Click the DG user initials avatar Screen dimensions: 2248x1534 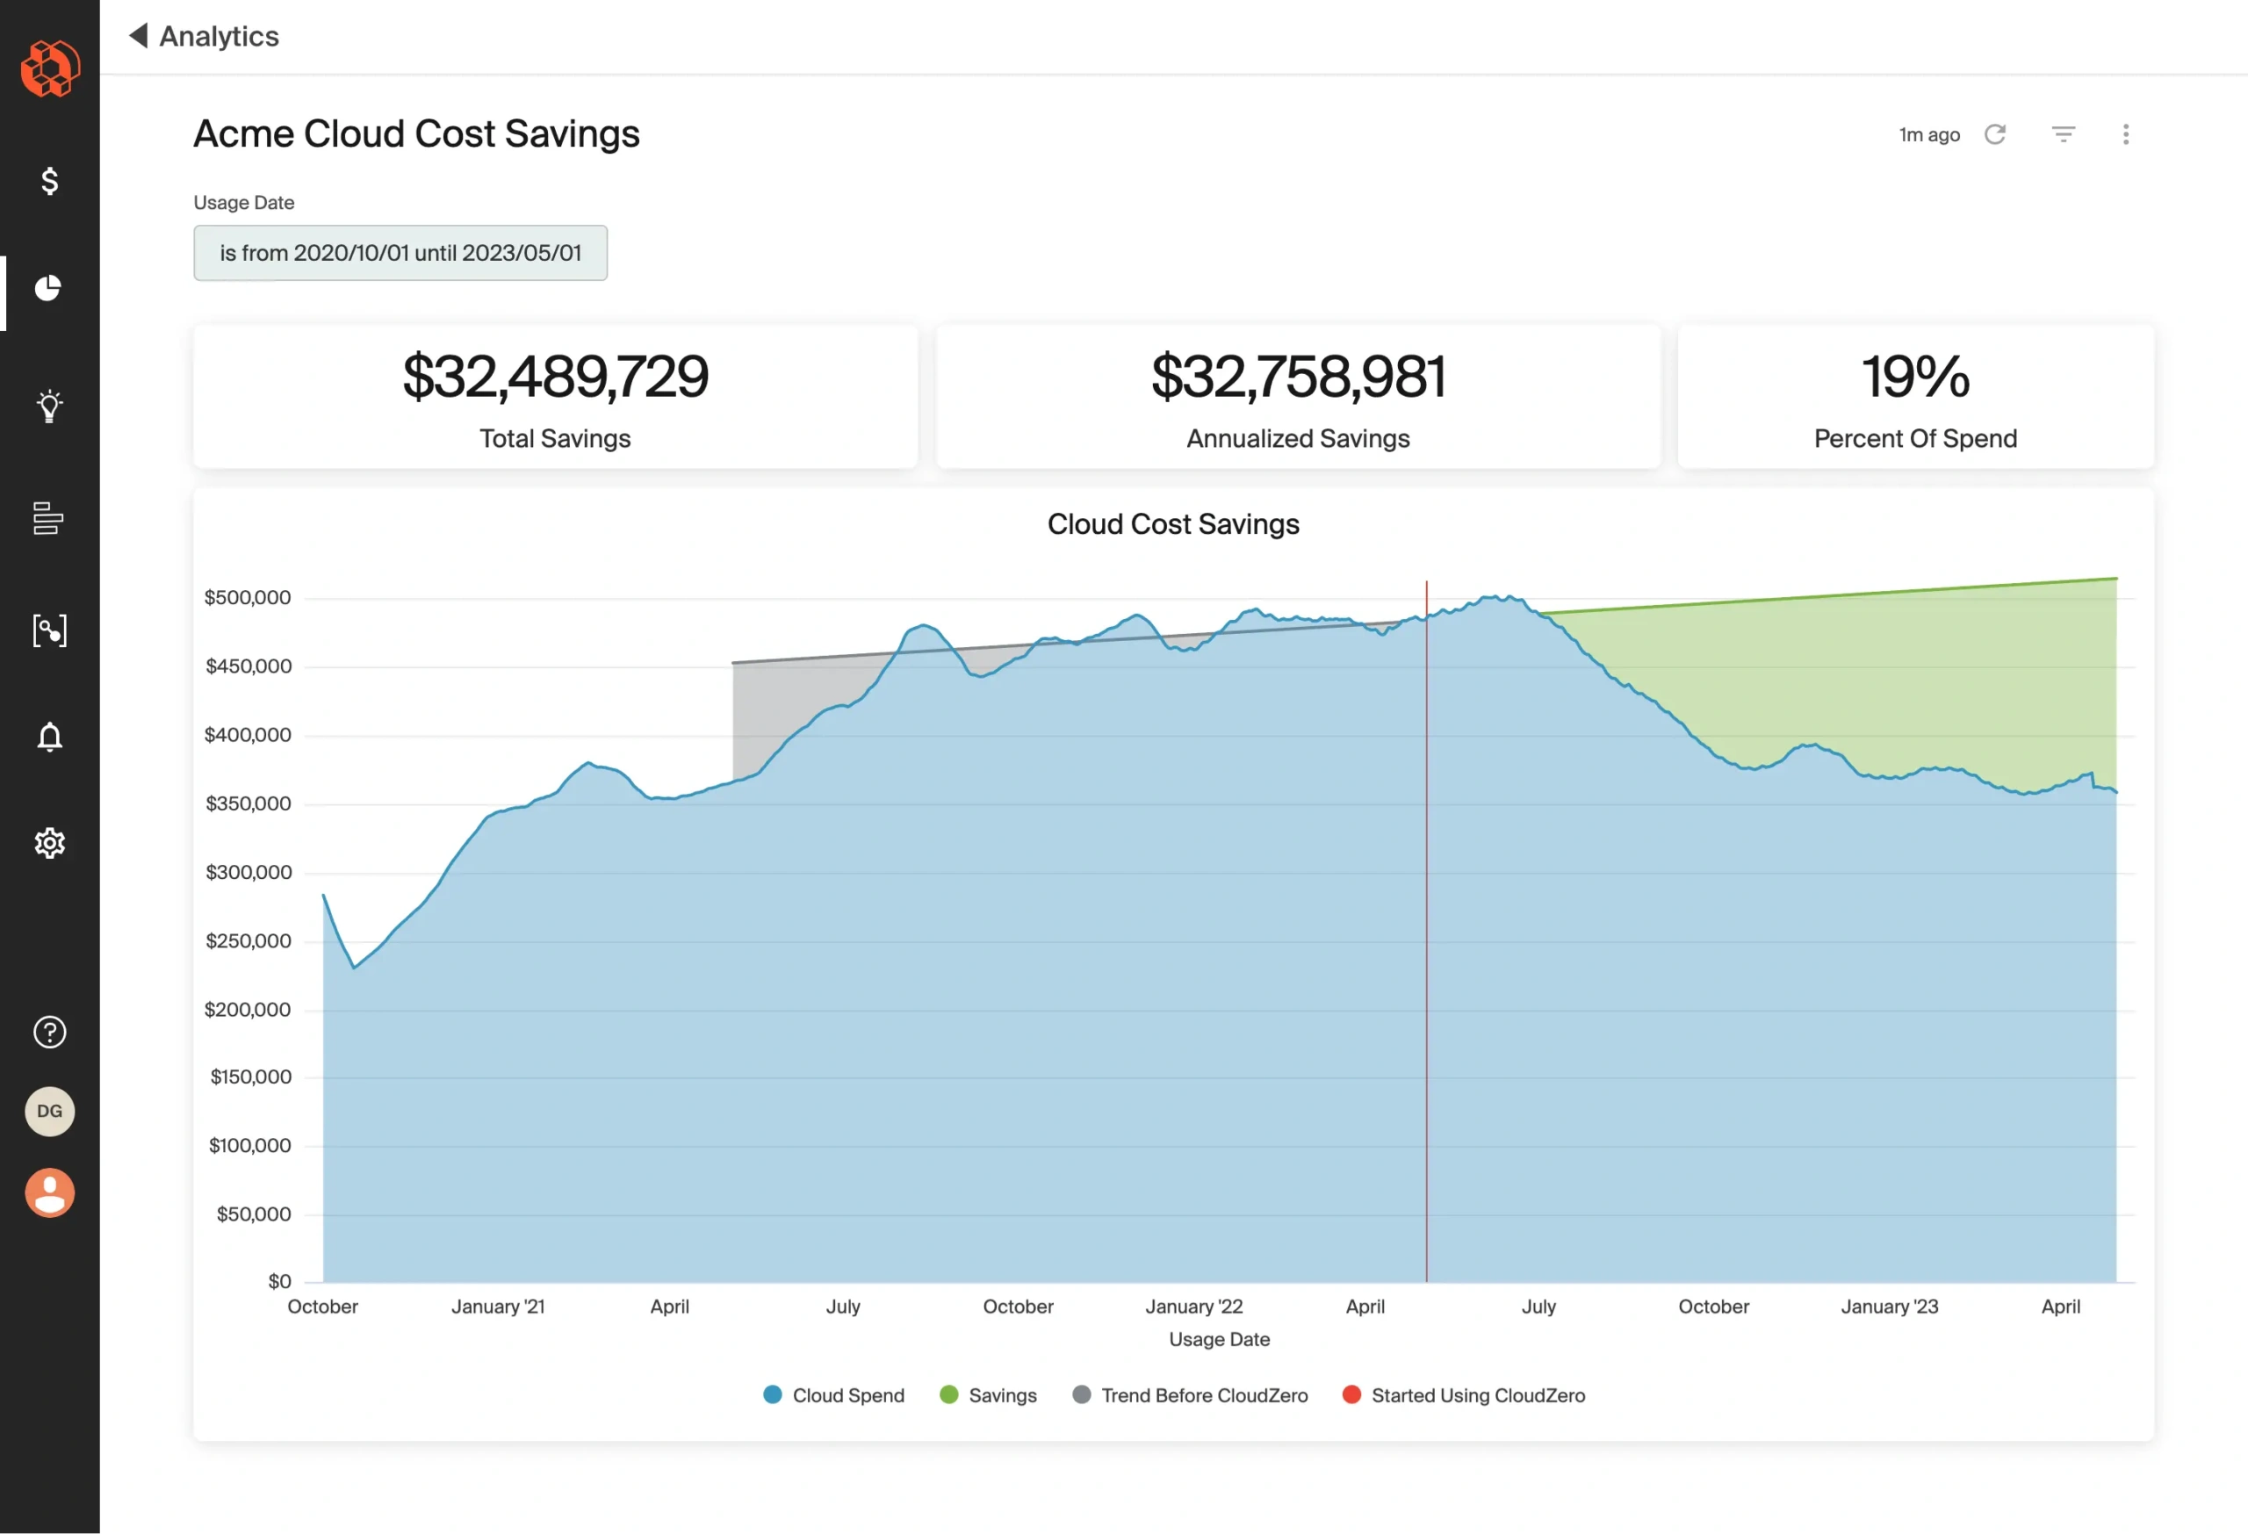49,1113
